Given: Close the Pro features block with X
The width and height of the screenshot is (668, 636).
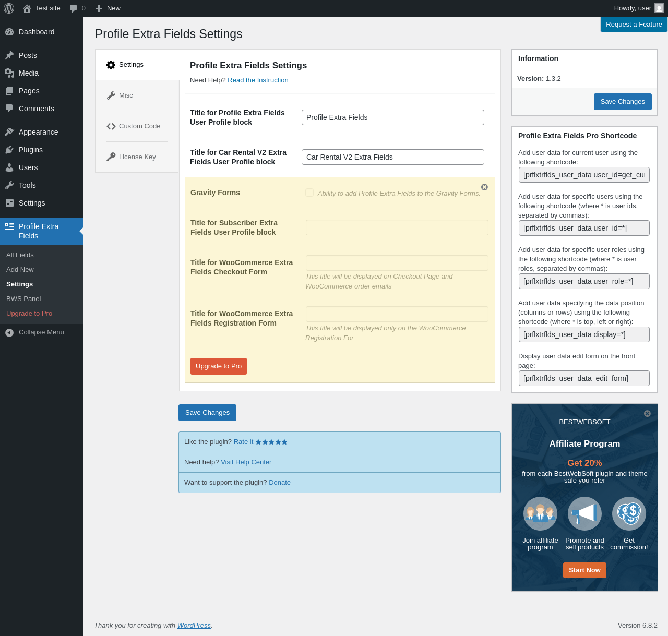Looking at the screenshot, I should (x=484, y=187).
